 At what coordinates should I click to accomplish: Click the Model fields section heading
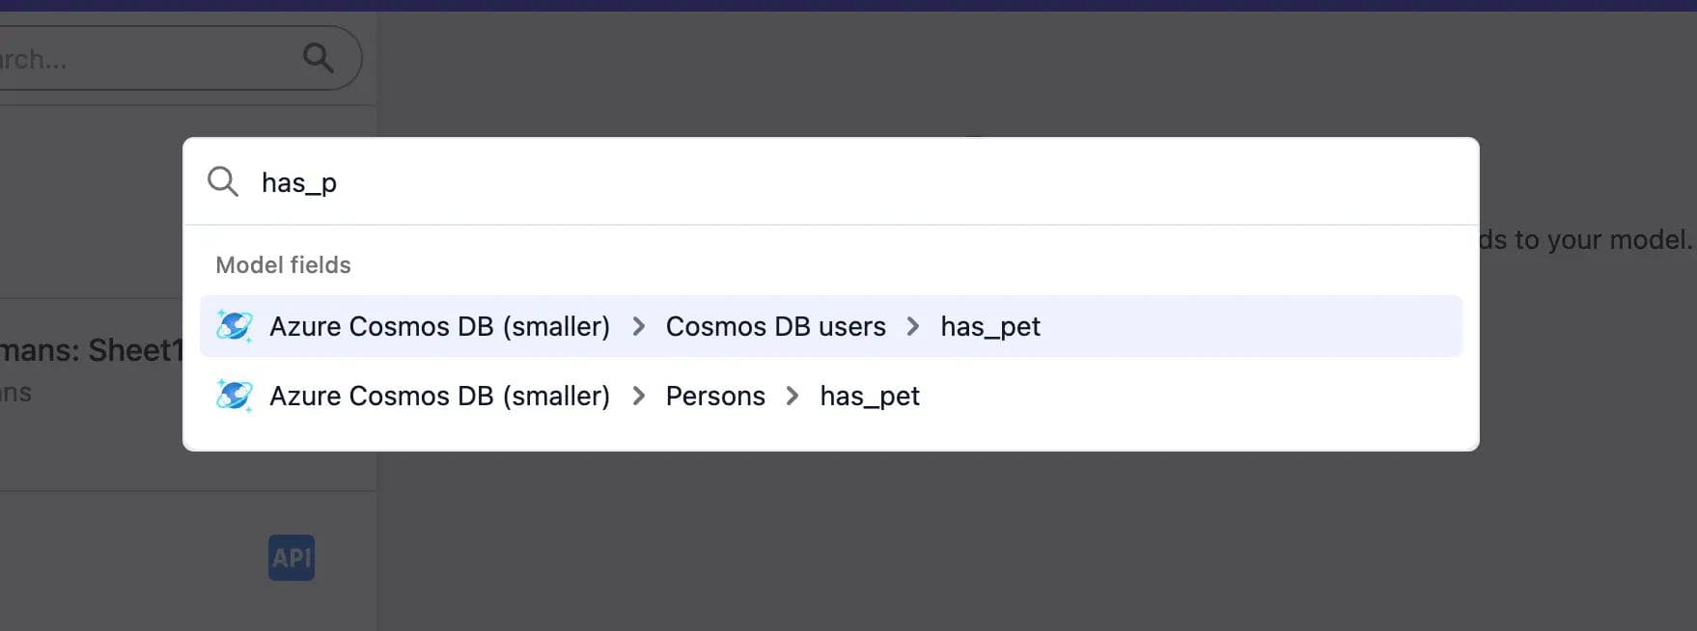pyautogui.click(x=283, y=265)
